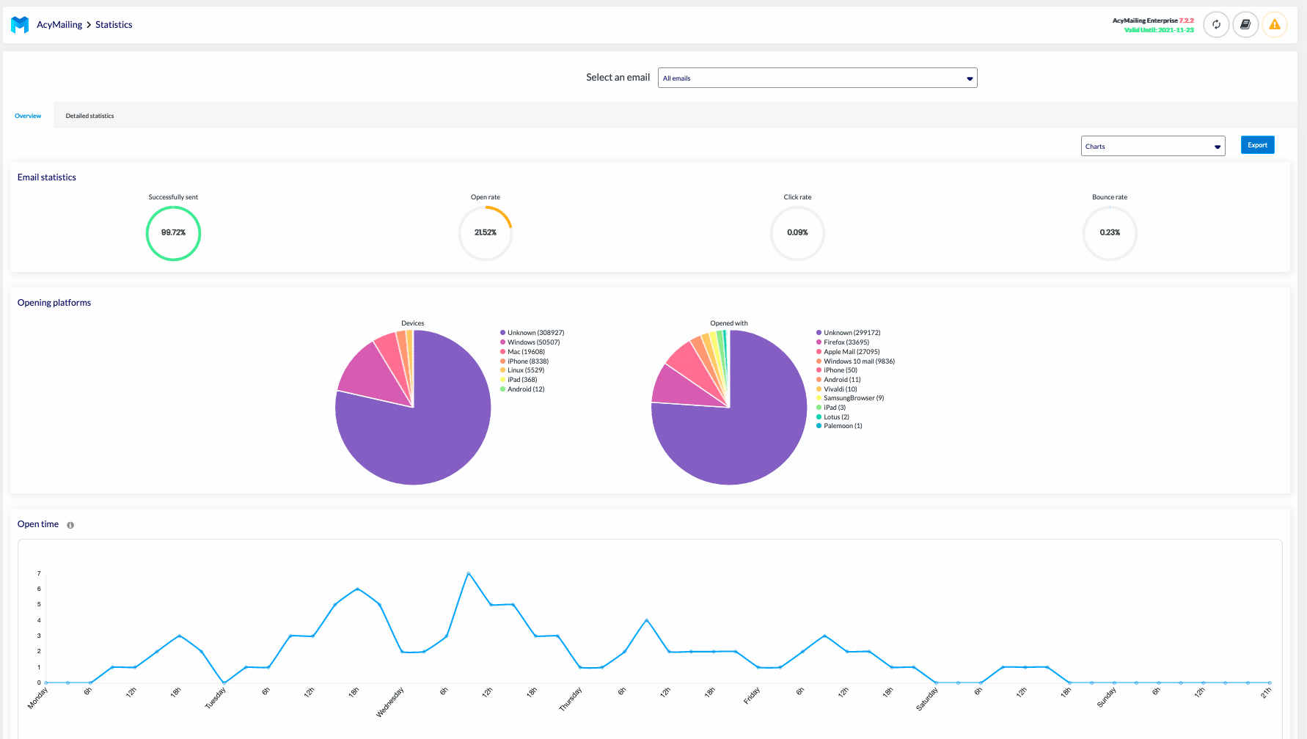
Task: Click the breadcrumb chevron separator arrow
Action: 89,25
